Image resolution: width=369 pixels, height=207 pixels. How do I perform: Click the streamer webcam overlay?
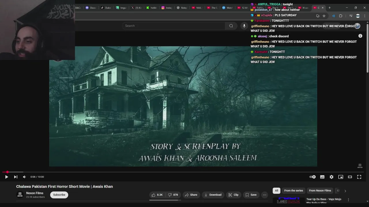[x=37, y=30]
